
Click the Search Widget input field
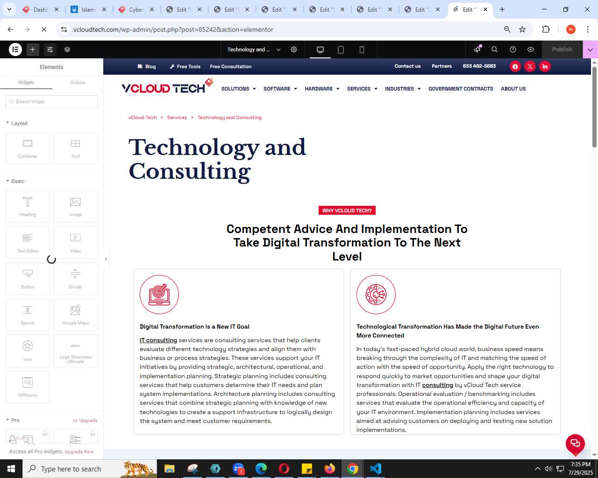tap(51, 102)
